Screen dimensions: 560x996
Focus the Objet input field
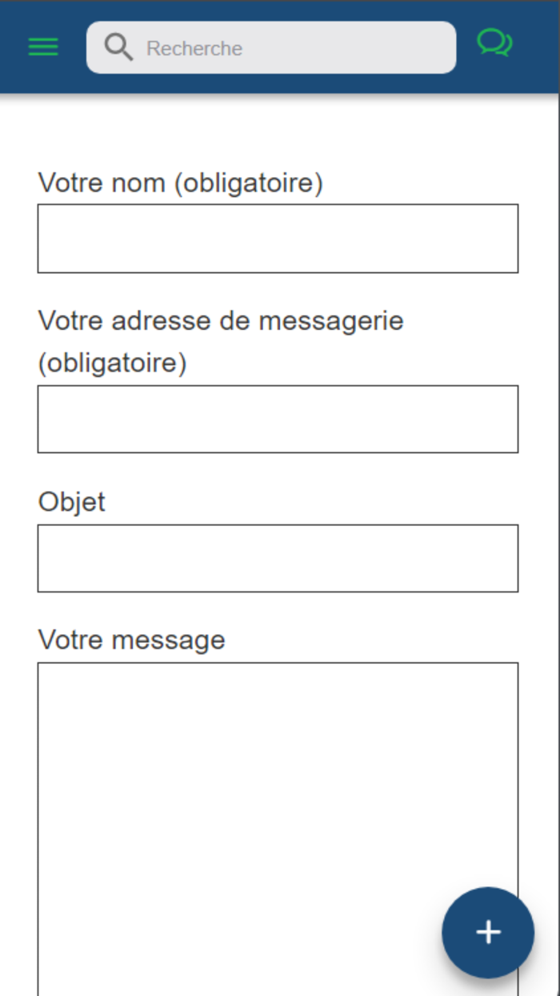coord(278,558)
